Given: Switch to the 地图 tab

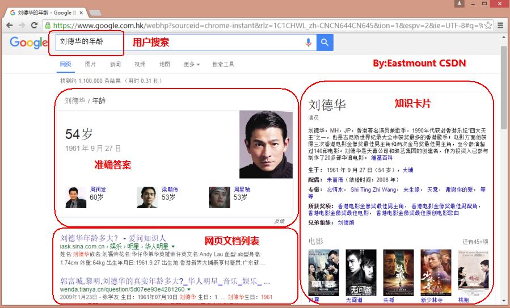Looking at the screenshot, I should pos(165,64).
